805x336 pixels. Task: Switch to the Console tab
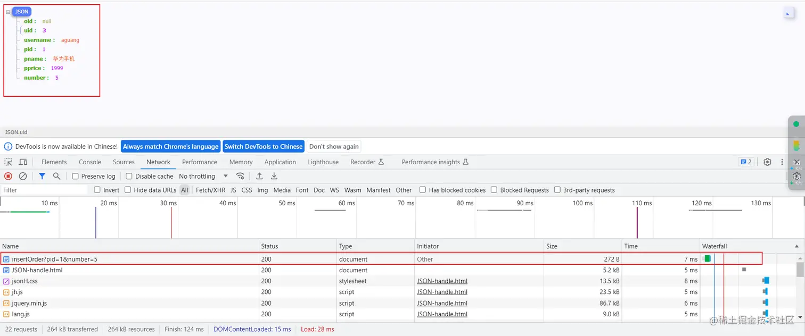tap(90, 162)
